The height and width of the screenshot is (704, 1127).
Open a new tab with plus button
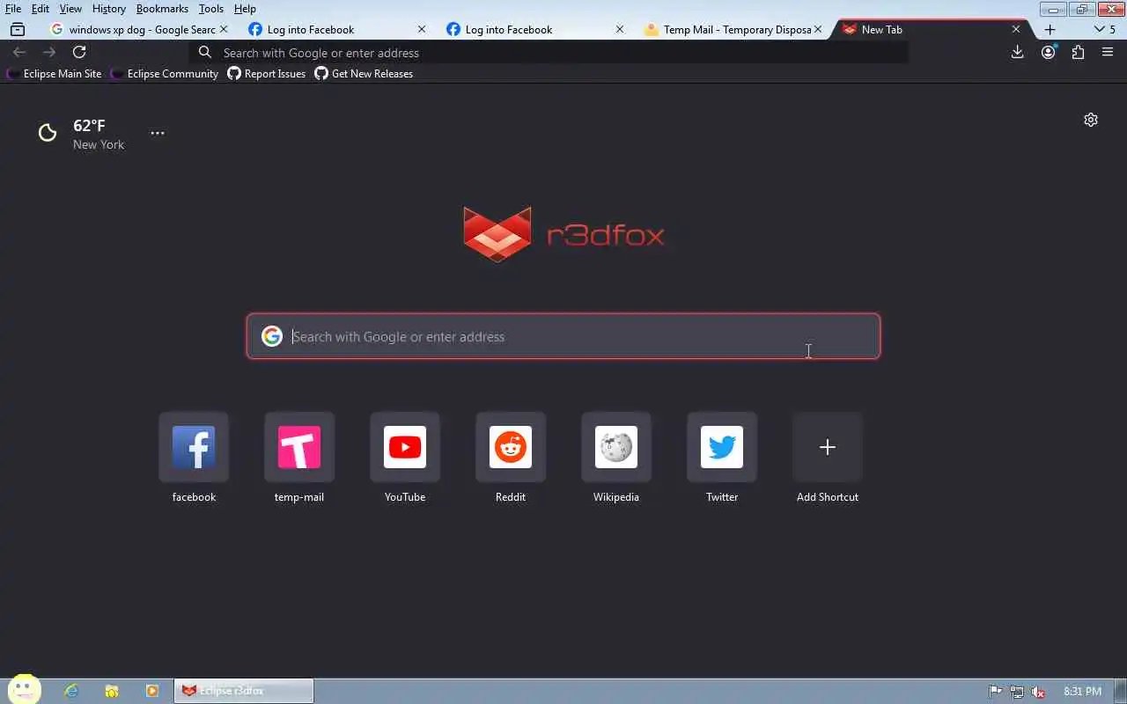pyautogui.click(x=1050, y=29)
